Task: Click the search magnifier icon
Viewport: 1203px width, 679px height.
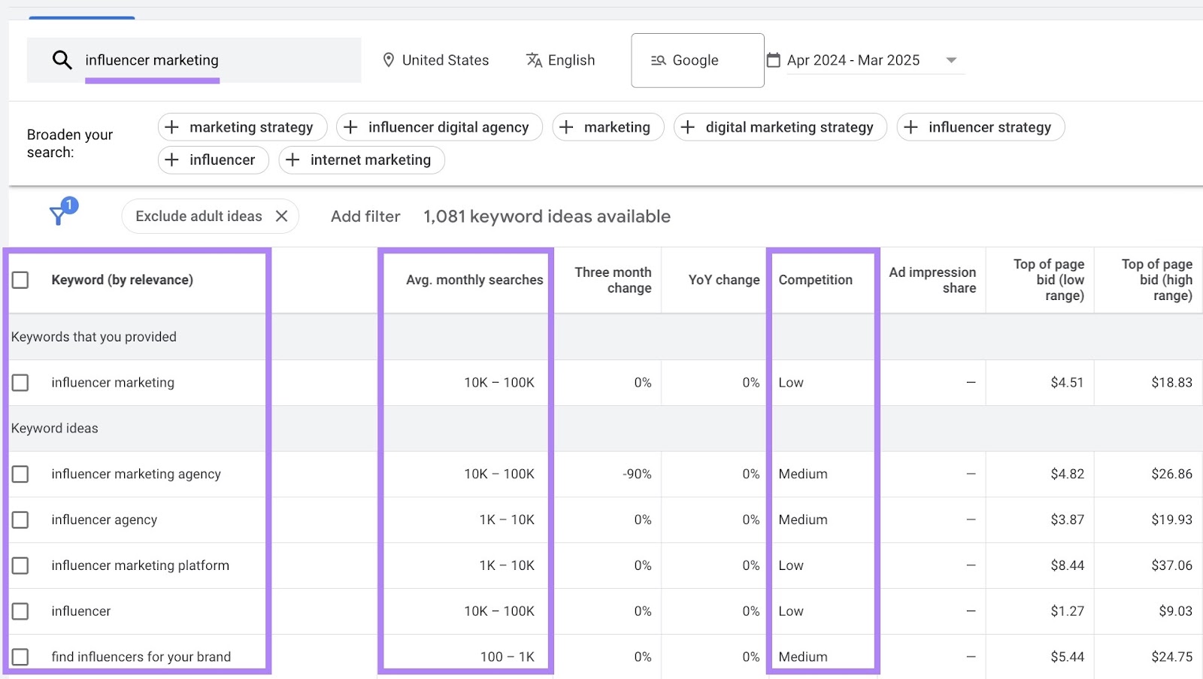Action: coord(61,60)
